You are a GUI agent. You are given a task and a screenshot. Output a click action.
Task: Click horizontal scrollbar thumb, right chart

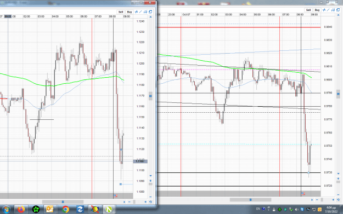click(250, 200)
